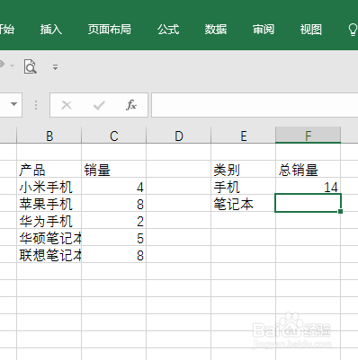Click the 小米手机 sales value 4

click(114, 187)
